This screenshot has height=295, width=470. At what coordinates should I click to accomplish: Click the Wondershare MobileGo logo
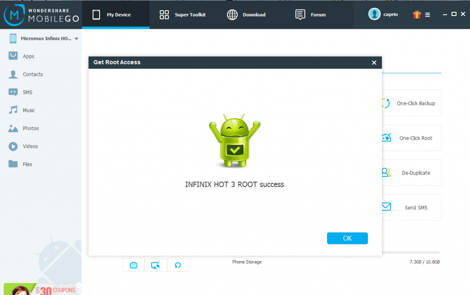coord(41,15)
